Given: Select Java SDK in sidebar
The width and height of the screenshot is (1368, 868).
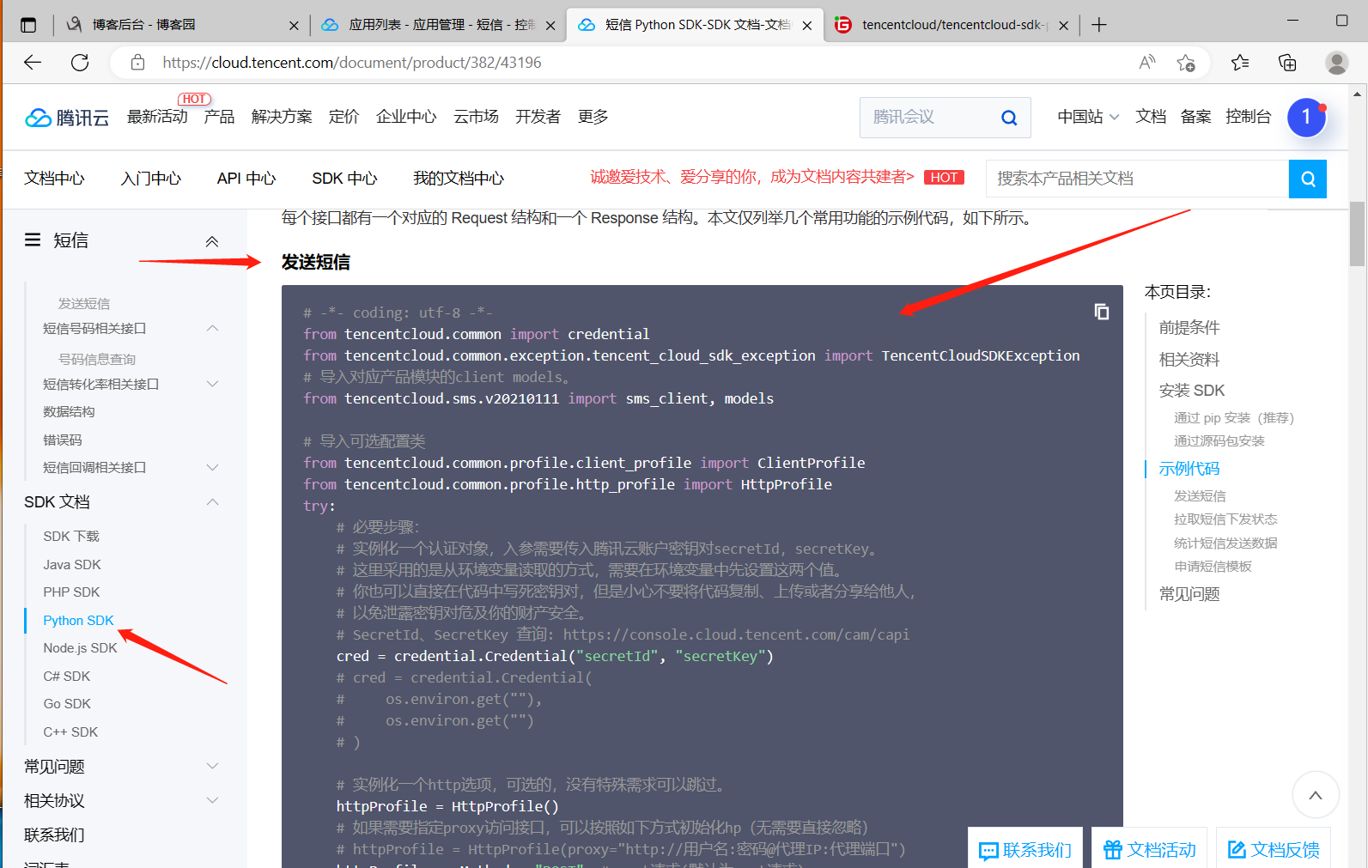Looking at the screenshot, I should pos(72,565).
